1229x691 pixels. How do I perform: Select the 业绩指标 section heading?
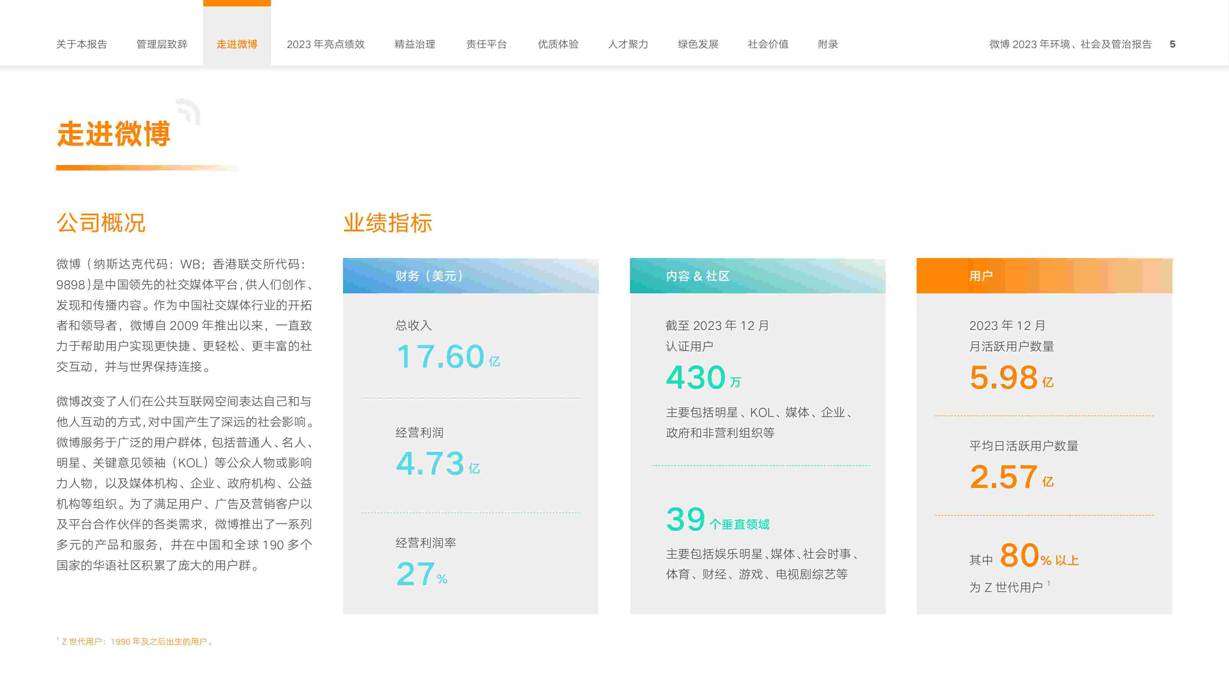tap(387, 223)
